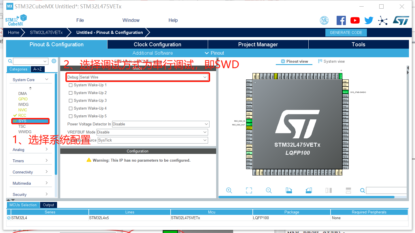Expand the Timers category
This screenshot has width=415, height=233.
click(x=31, y=161)
